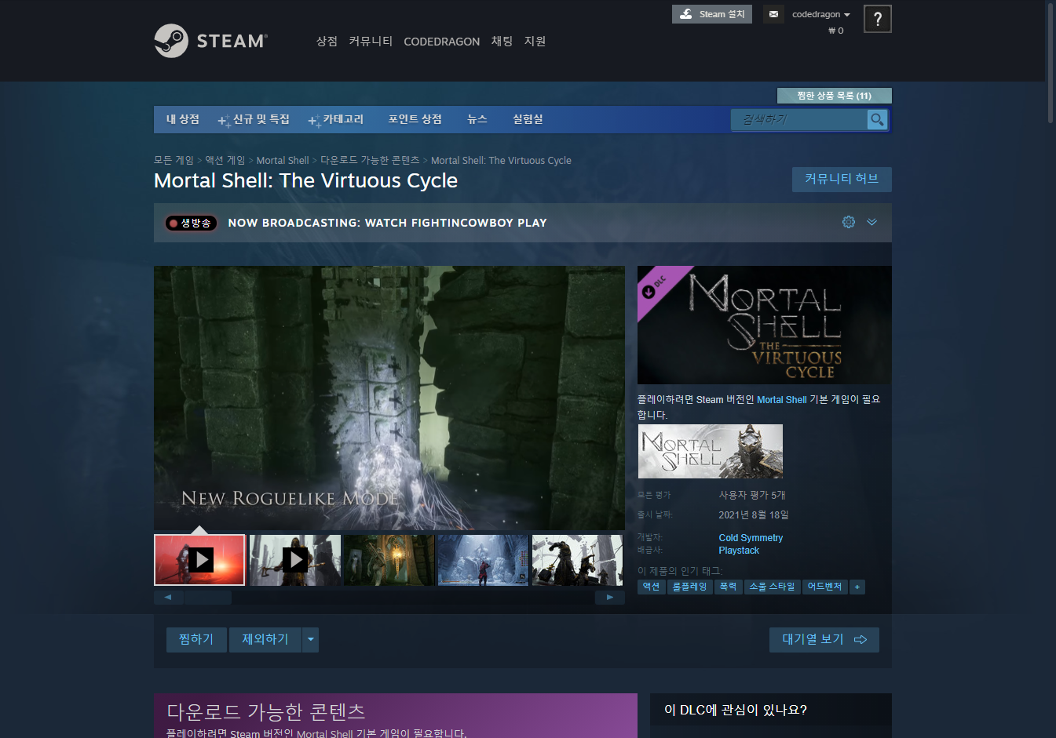Go to Mortal Shell breadcrumb link
1056x738 pixels.
pos(283,160)
